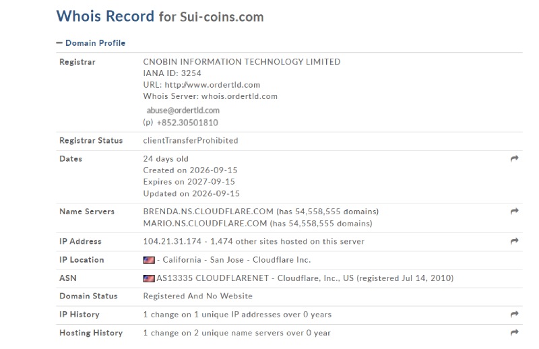This screenshot has width=539, height=349.
Task: Click the Created on 2026-09-15 line
Action: pos(191,170)
